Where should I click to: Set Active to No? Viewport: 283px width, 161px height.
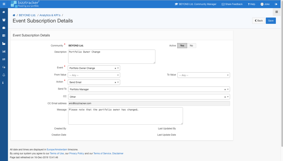[x=191, y=46]
